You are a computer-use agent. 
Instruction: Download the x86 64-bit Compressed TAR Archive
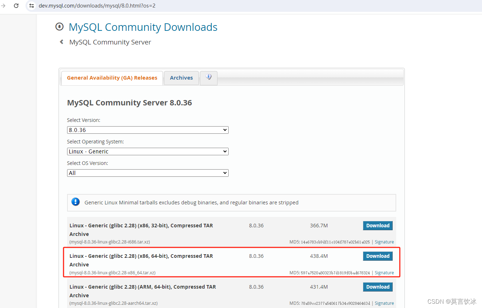(x=378, y=256)
